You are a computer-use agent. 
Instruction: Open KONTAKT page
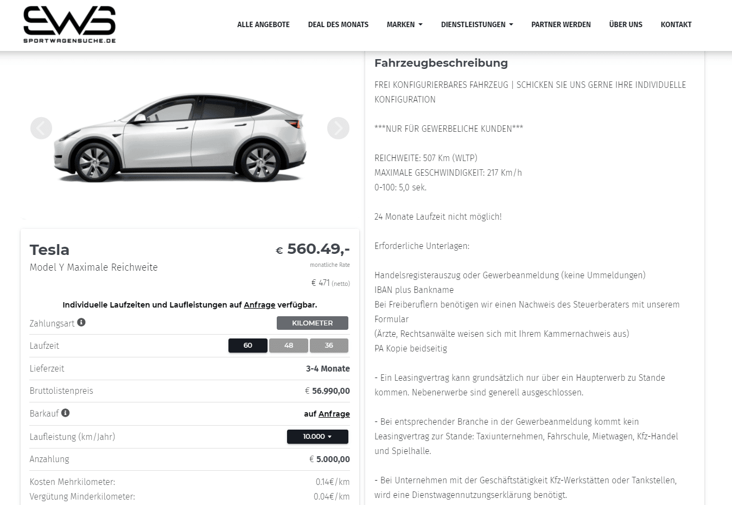click(x=676, y=24)
